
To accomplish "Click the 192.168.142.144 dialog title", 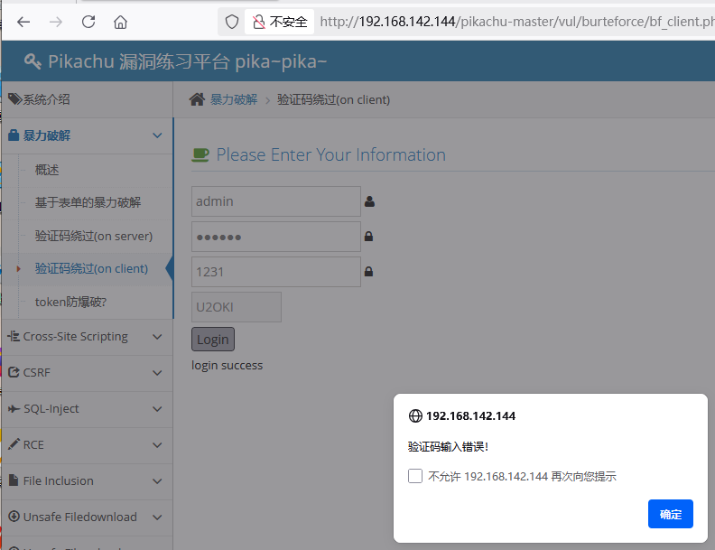I will point(470,416).
